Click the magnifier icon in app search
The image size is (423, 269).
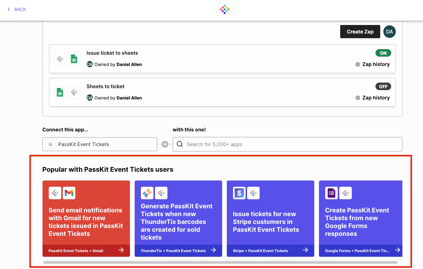pyautogui.click(x=180, y=144)
